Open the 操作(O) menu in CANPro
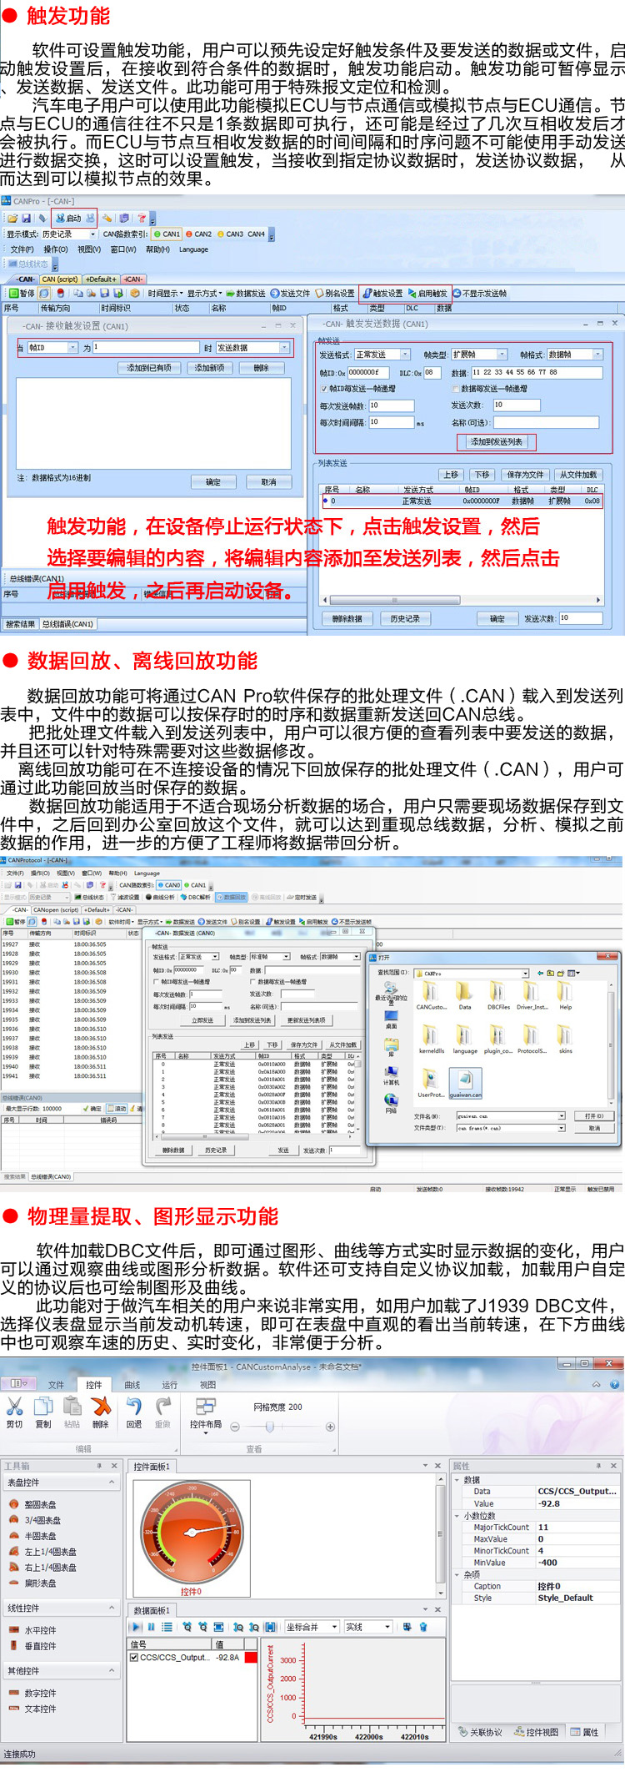This screenshot has height=1772, width=625. (x=56, y=249)
